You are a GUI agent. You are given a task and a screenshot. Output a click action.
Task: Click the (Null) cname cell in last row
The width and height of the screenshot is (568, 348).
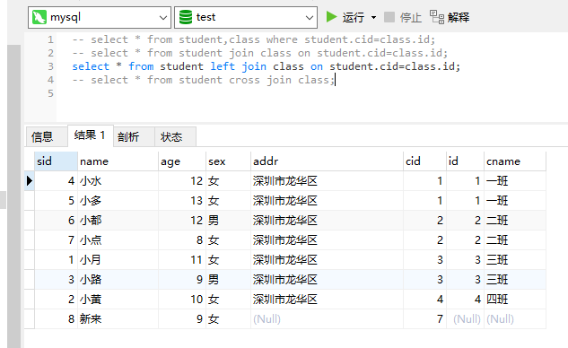(x=515, y=318)
